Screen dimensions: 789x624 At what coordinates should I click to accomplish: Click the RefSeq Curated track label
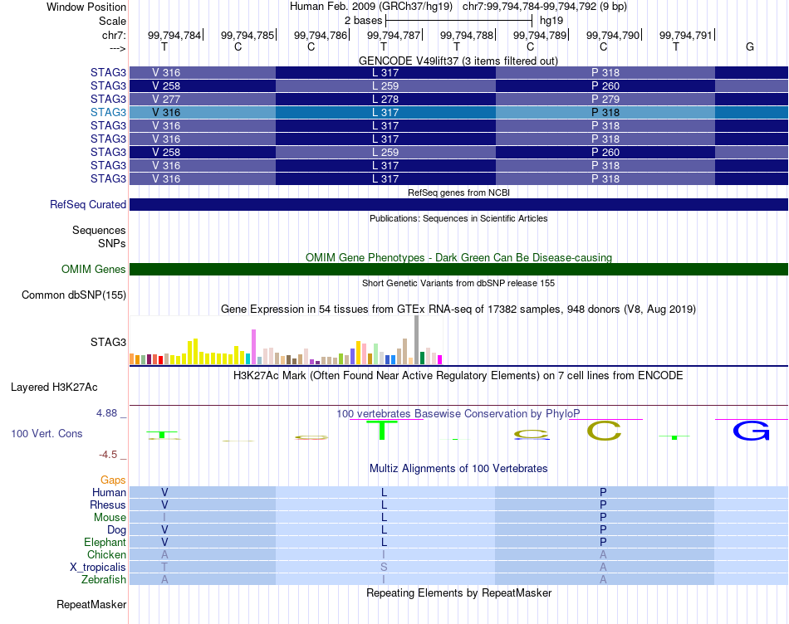click(88, 205)
